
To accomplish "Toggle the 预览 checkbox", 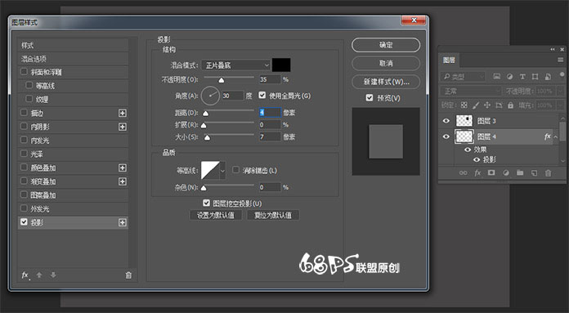I will pyautogui.click(x=370, y=97).
